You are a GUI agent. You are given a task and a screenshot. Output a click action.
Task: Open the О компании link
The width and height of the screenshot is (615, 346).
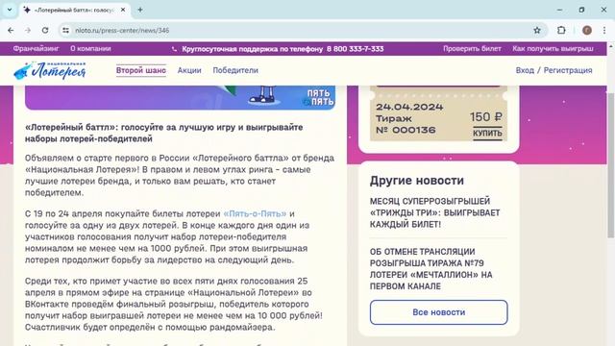pyautogui.click(x=90, y=49)
